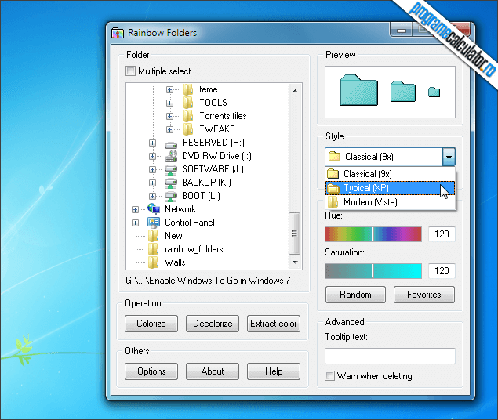Select the Control Panel label in tree
The width and height of the screenshot is (498, 420).
click(190, 223)
